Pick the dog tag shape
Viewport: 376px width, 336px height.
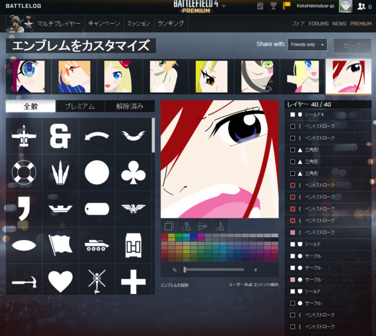point(97,209)
